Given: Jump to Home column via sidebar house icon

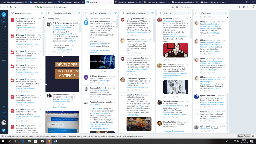Looking at the screenshot, I should pyautogui.click(x=4, y=27).
